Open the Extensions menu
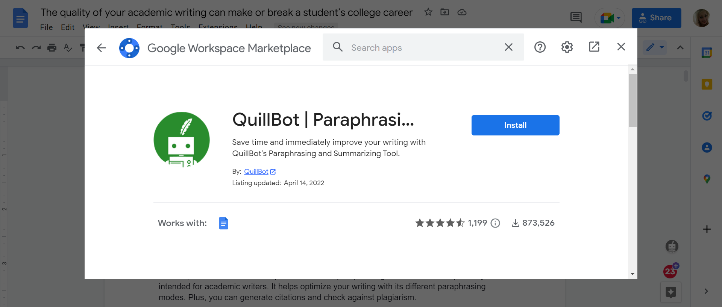 coord(218,27)
